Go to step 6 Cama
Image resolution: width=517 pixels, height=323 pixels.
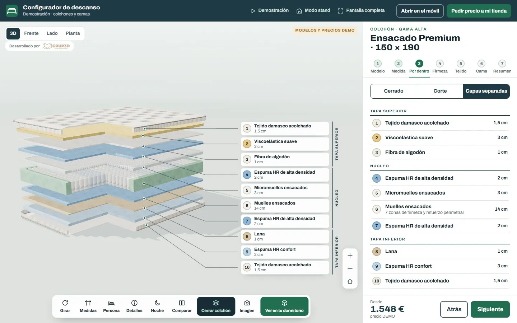[481, 67]
